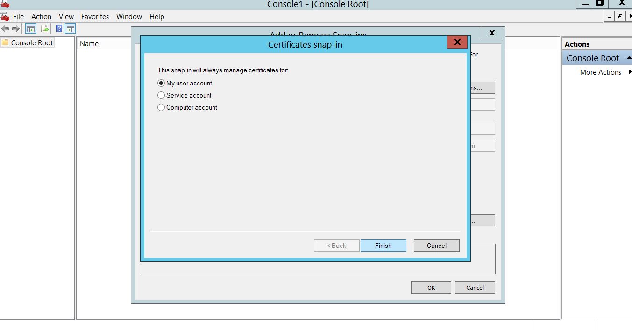Screen dimensions: 632x330
Task: Click the Name column header
Action: pos(89,43)
